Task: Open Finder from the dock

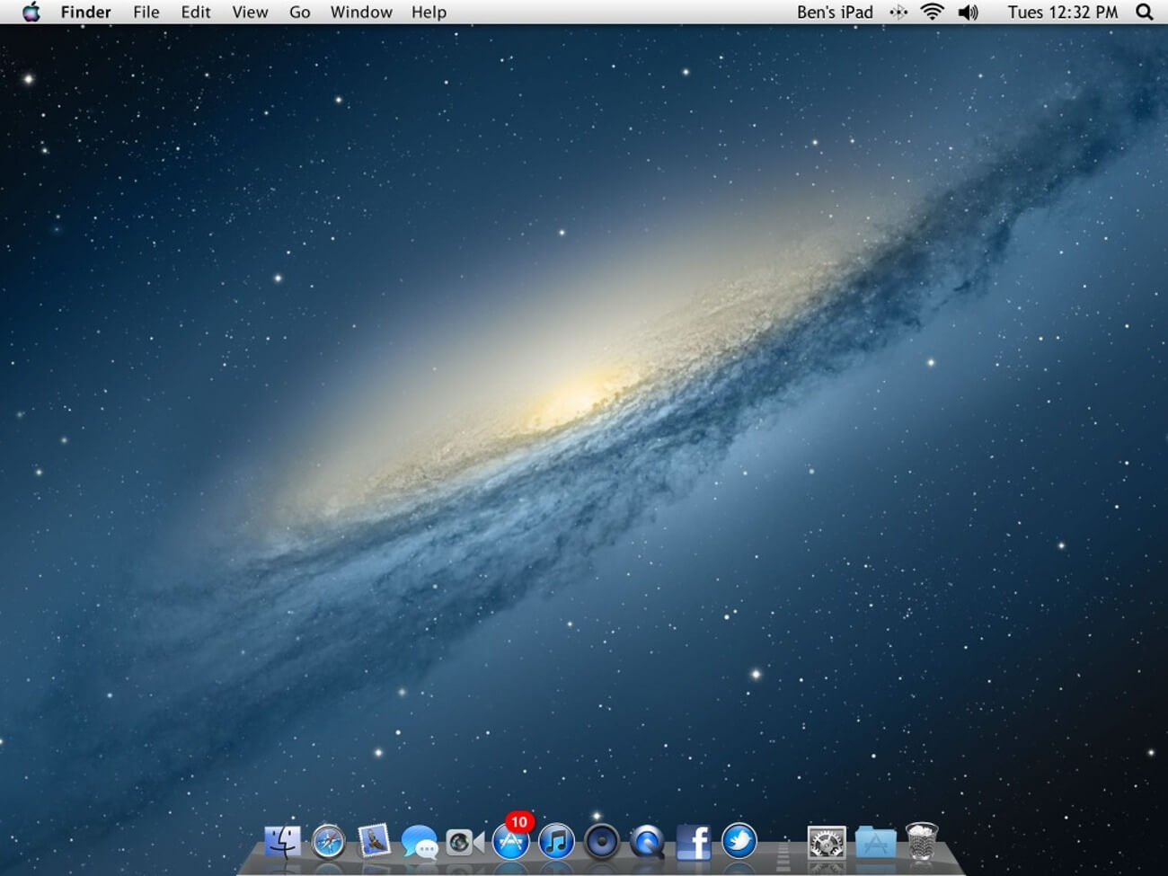Action: [x=282, y=843]
